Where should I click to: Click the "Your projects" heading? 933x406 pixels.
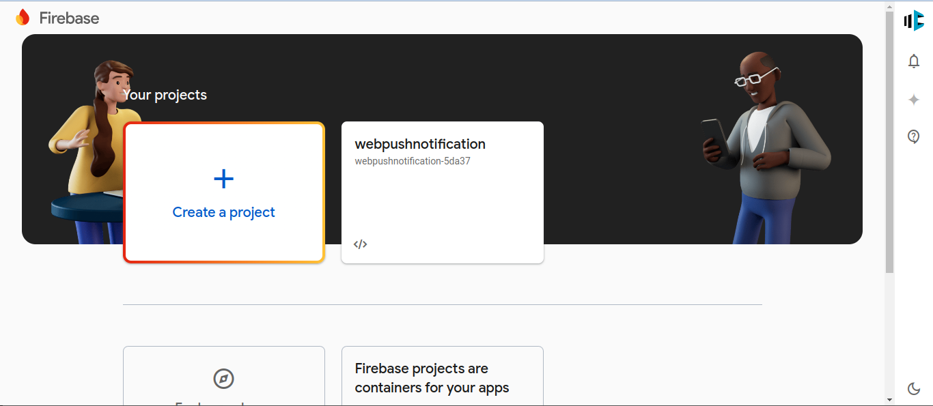165,95
